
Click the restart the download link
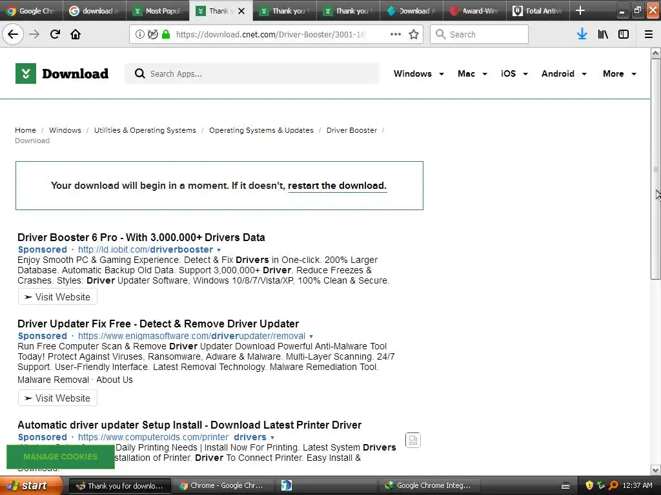[337, 186]
